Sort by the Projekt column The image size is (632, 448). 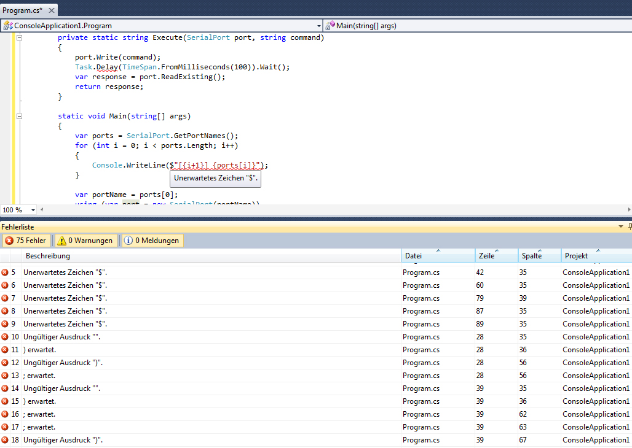pyautogui.click(x=596, y=256)
